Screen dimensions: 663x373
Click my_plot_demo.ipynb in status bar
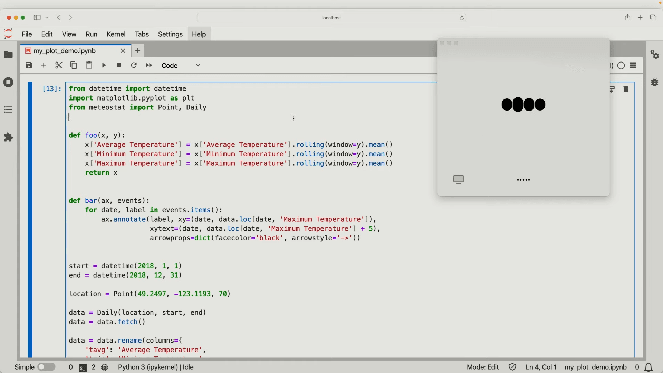(596, 367)
